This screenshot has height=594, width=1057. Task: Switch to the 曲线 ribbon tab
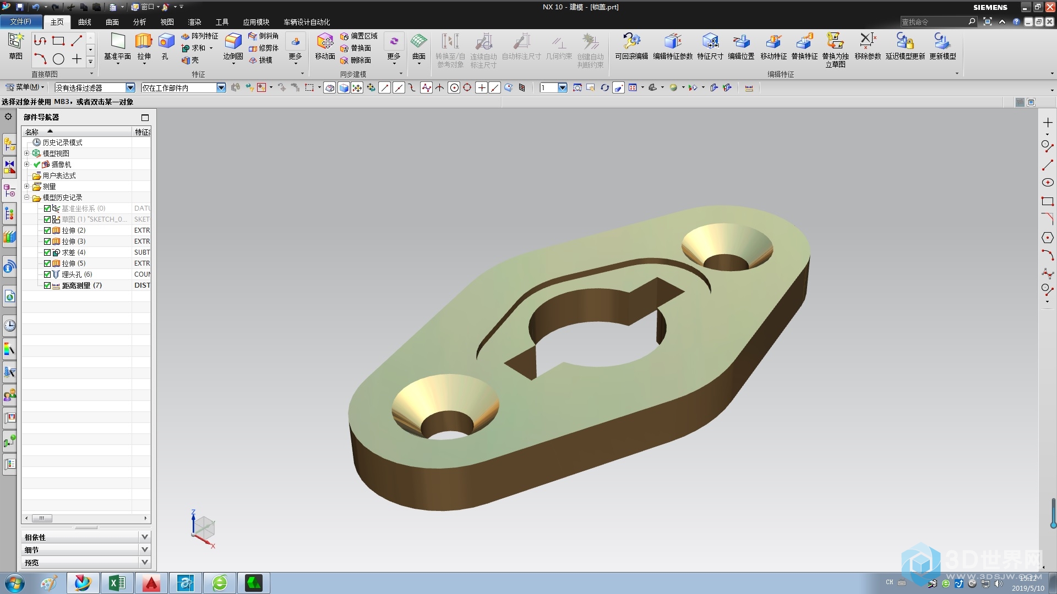coord(85,22)
